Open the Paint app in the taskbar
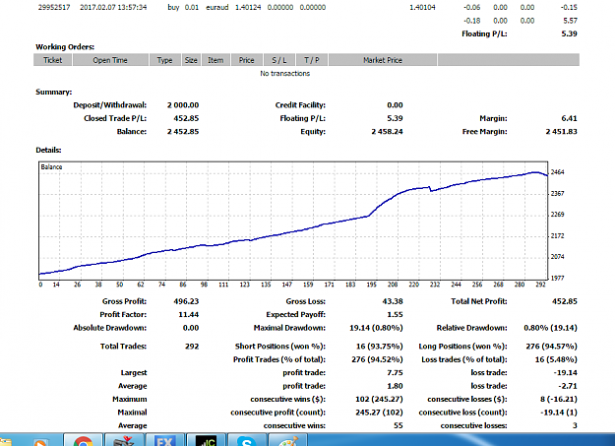Viewport: 615px width, 446px height. [288, 440]
